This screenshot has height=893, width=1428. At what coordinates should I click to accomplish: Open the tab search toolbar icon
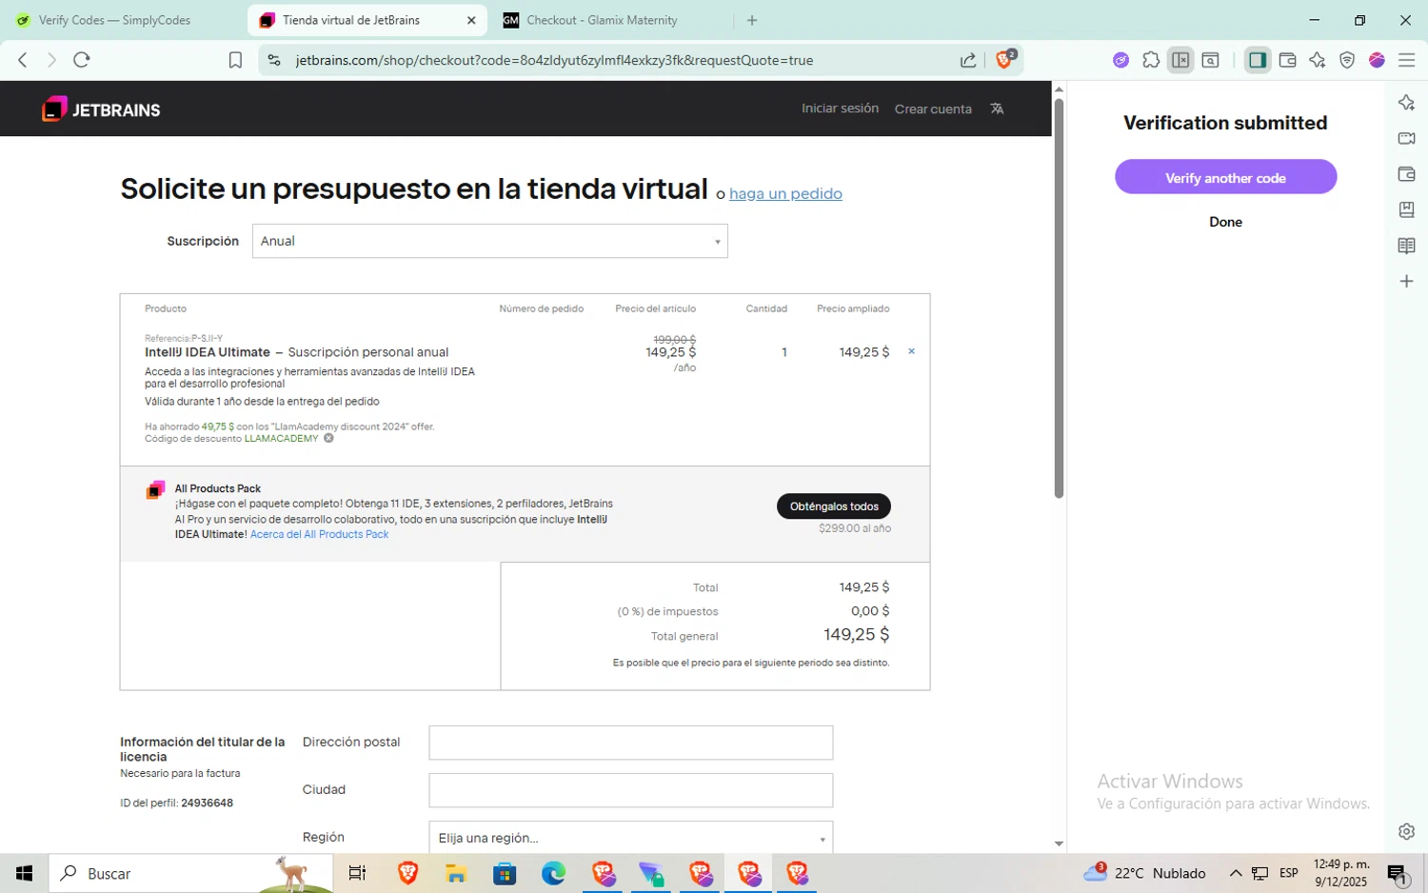pos(1211,60)
